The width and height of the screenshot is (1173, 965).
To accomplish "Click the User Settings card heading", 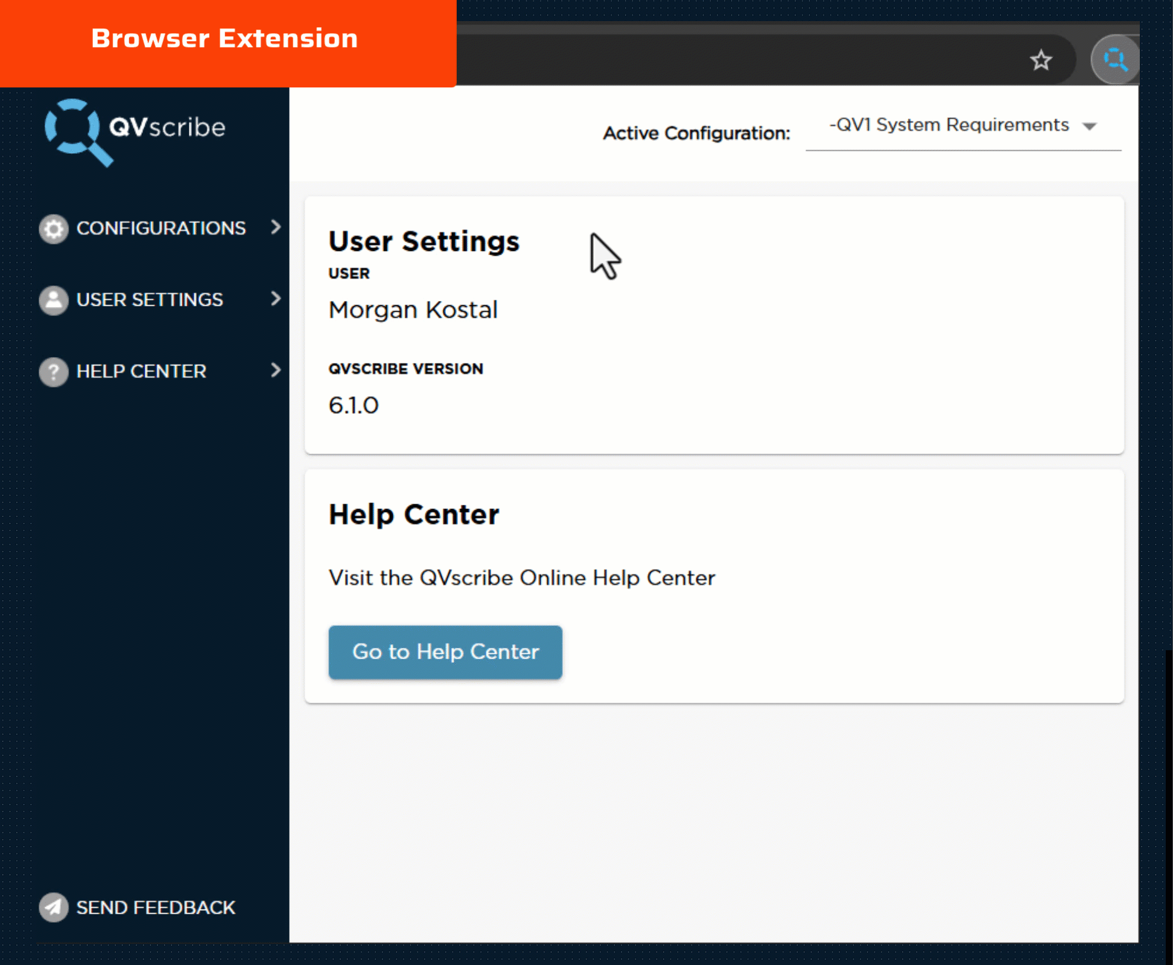I will [424, 242].
